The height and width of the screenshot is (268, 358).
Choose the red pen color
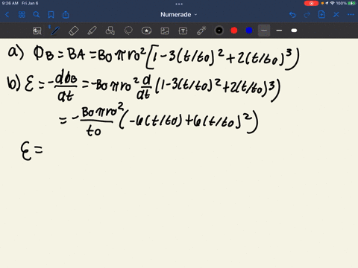click(x=234, y=31)
